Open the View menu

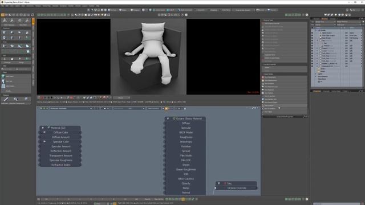tap(12, 6)
